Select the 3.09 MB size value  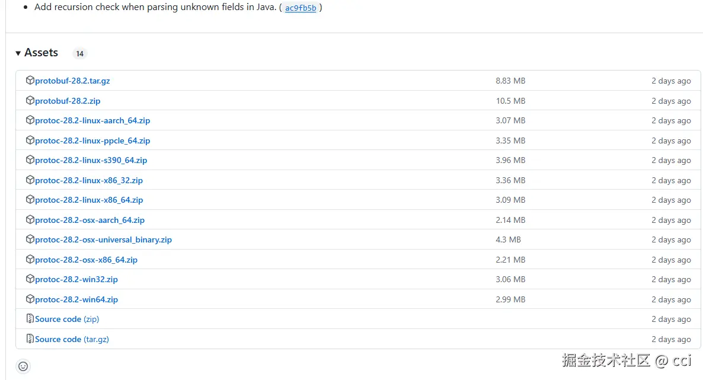[x=510, y=200]
